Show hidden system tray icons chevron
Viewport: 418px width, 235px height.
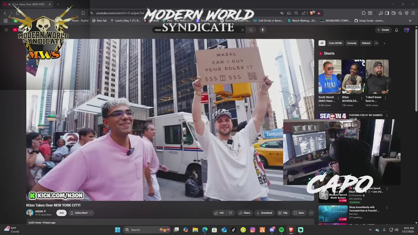tap(370, 230)
